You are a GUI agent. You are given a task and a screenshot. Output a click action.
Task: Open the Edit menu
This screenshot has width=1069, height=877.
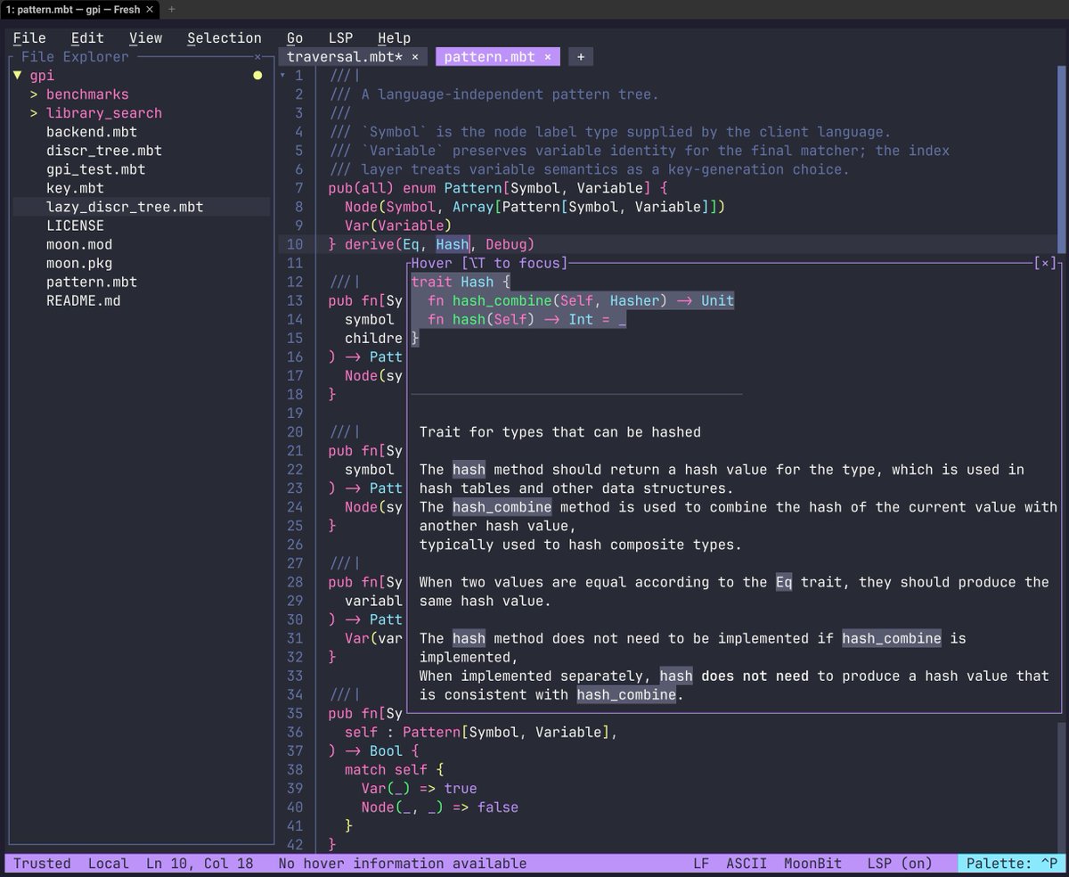[x=87, y=37]
